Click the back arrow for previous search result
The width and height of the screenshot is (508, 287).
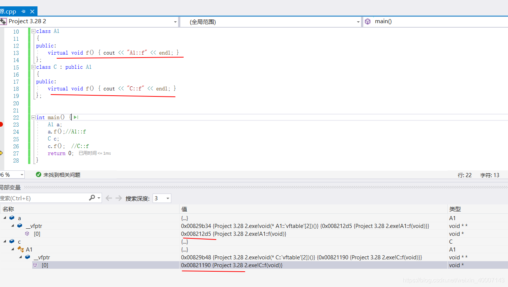point(109,198)
